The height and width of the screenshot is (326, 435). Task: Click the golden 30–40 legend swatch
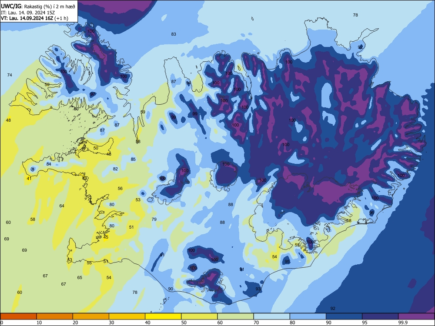pyautogui.click(x=127, y=316)
